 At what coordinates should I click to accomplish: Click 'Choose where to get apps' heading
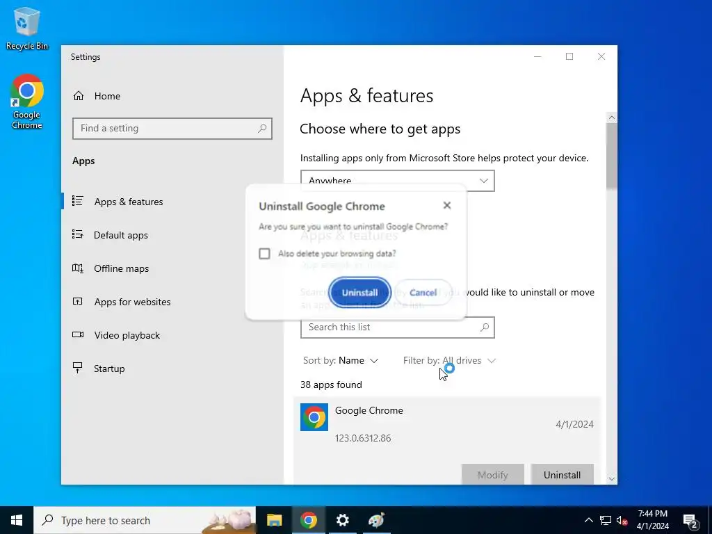coord(380,129)
